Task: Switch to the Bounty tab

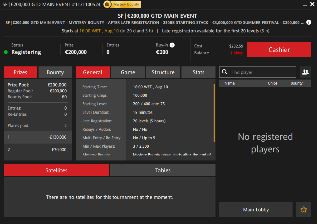Action: (55, 72)
